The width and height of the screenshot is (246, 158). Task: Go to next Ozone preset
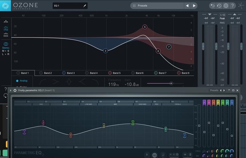[194, 6]
